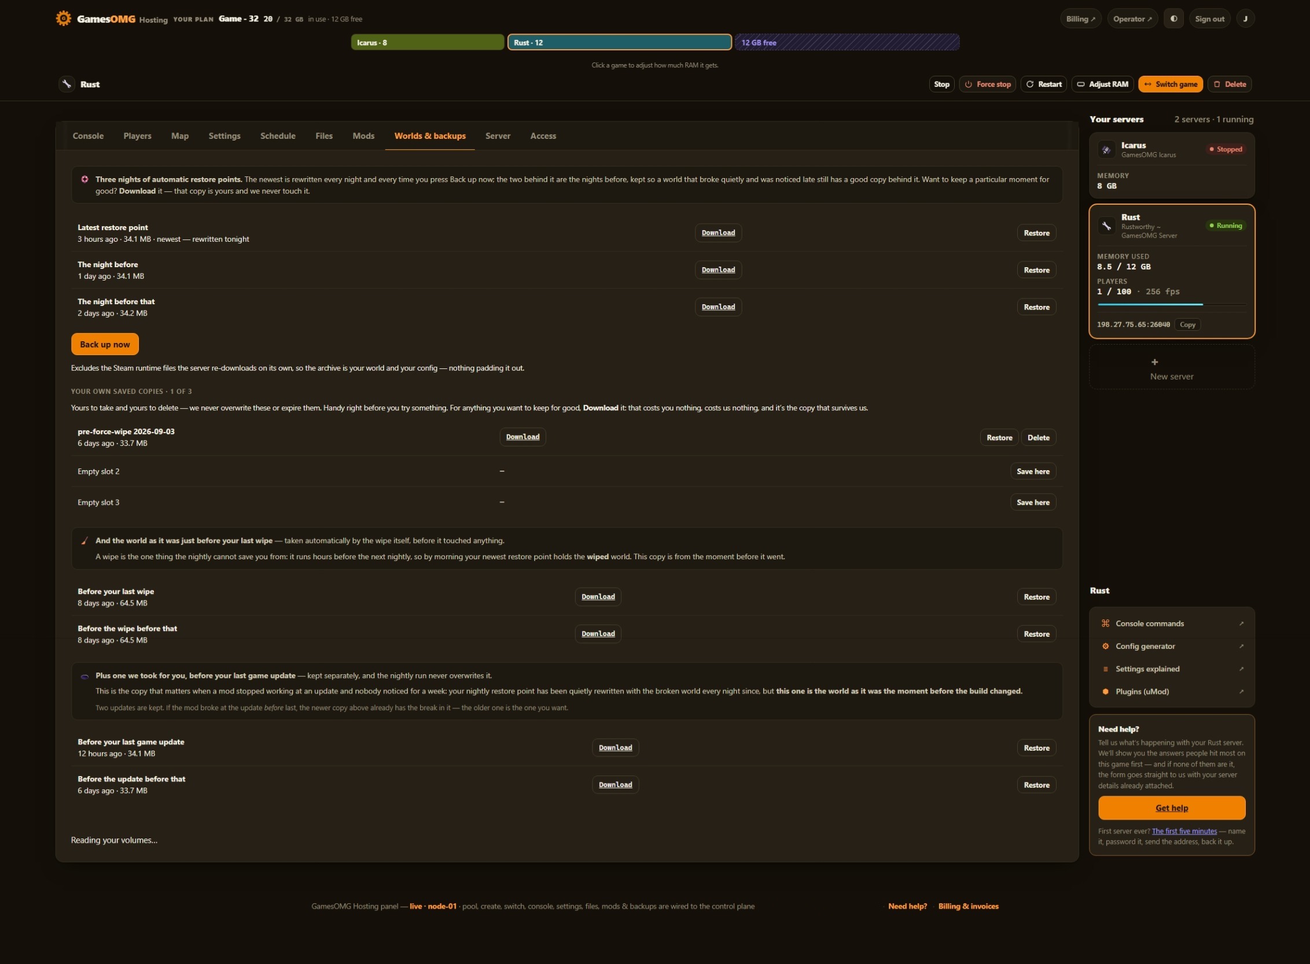This screenshot has height=964, width=1310.
Task: Open Settings explained resource link
Action: [1172, 668]
